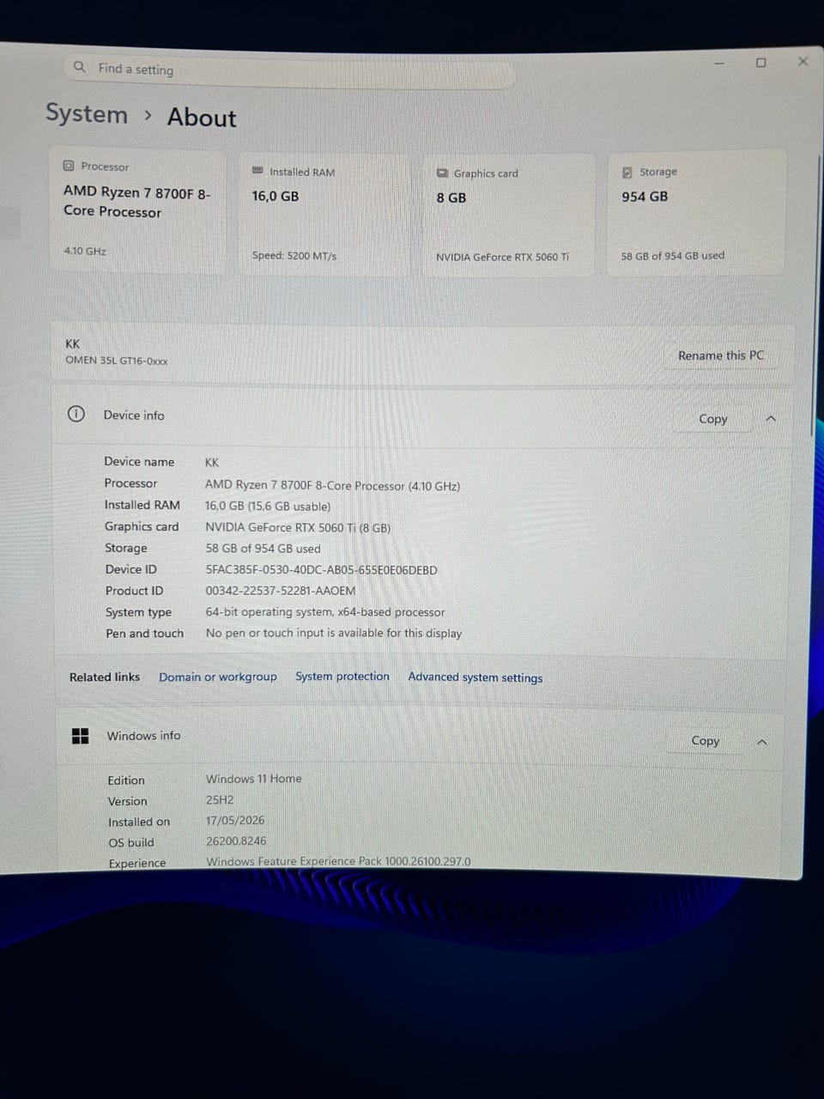Click the OS build 26200.8246 value
824x1099 pixels.
pyautogui.click(x=236, y=841)
